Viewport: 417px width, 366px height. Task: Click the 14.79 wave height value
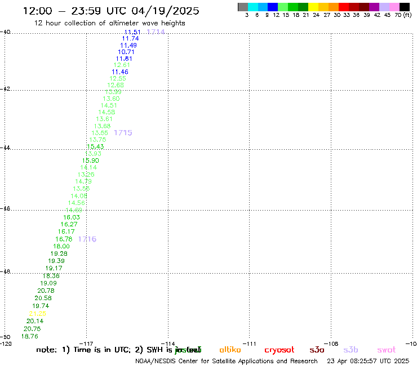pyautogui.click(x=83, y=182)
